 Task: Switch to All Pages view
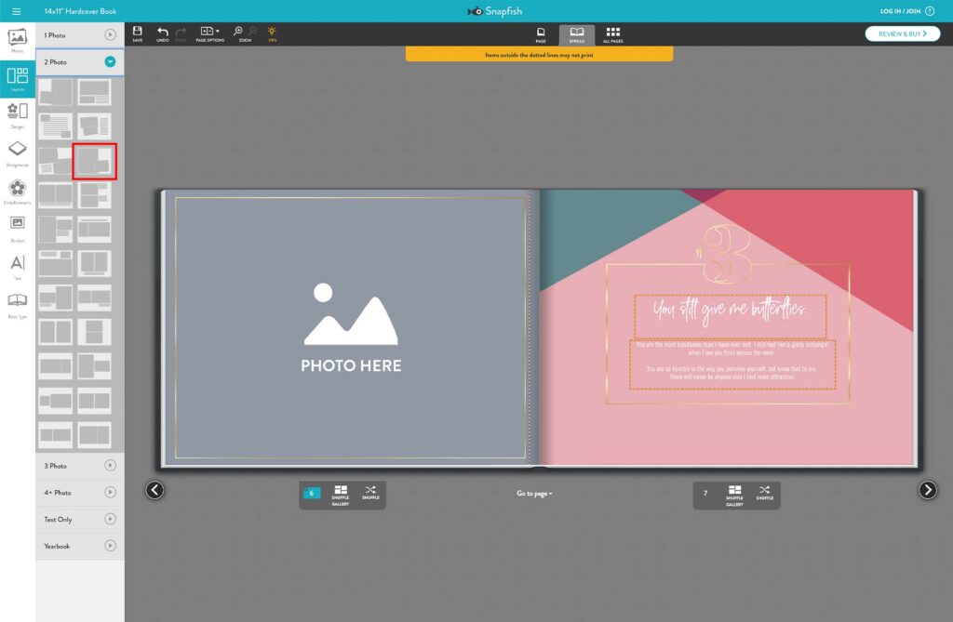pos(611,35)
